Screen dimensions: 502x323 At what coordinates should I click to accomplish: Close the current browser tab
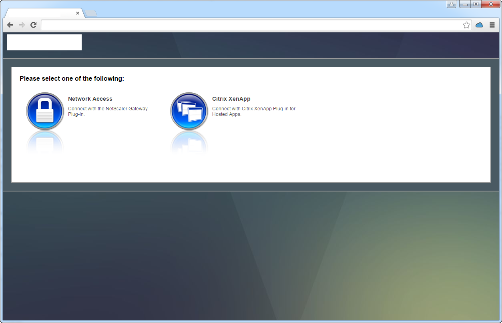(x=78, y=13)
